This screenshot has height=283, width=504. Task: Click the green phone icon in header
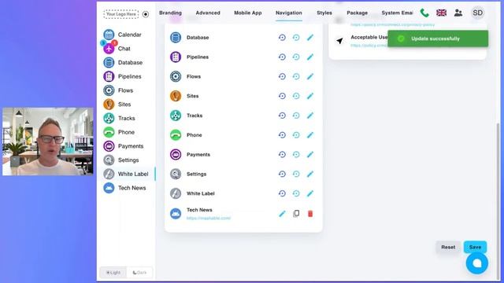click(424, 13)
